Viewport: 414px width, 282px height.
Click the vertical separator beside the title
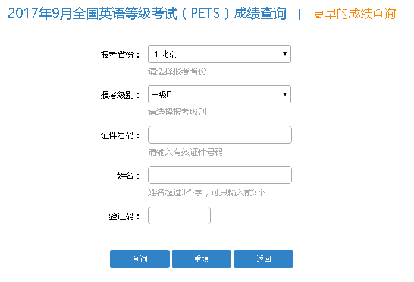pos(300,14)
